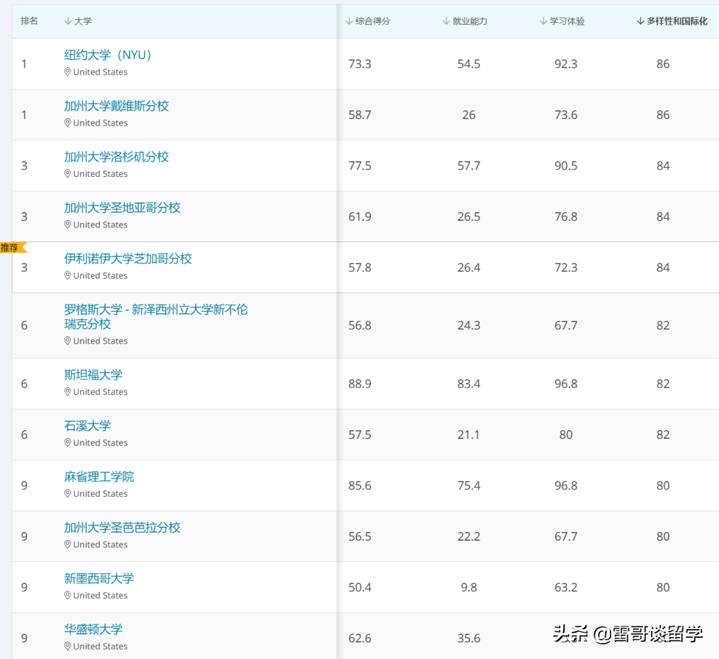This screenshot has width=719, height=659.
Task: Select 综合得分 50.4 for 新墨西哥大学
Action: click(359, 587)
